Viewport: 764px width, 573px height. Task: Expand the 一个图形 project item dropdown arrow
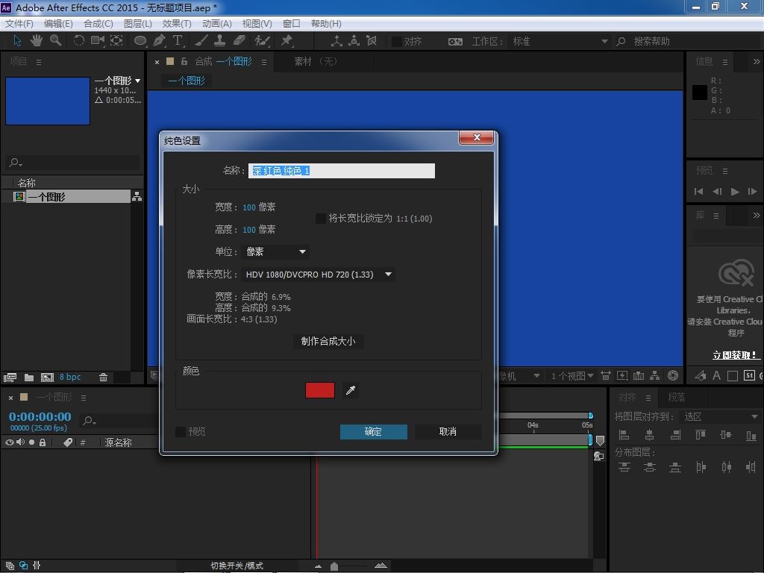tap(138, 81)
